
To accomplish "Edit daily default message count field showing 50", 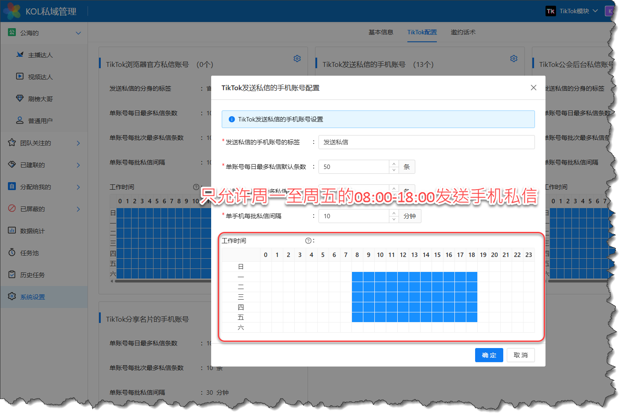I will click(x=354, y=167).
